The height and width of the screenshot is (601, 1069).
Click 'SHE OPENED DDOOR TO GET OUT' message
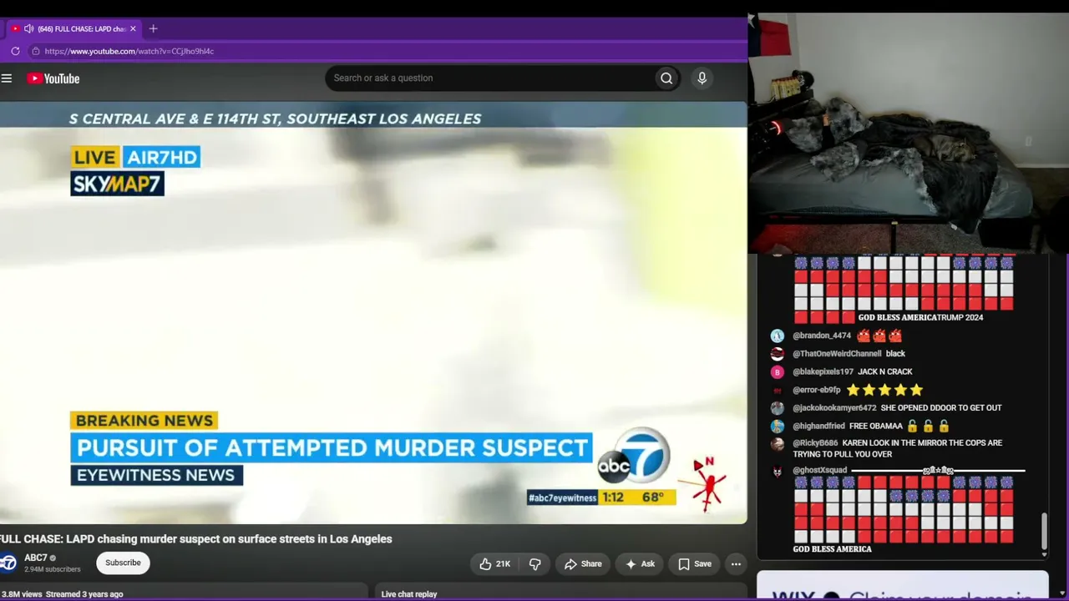click(x=941, y=408)
